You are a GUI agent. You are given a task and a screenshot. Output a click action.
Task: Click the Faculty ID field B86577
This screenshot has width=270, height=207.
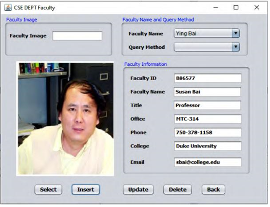tap(207, 78)
